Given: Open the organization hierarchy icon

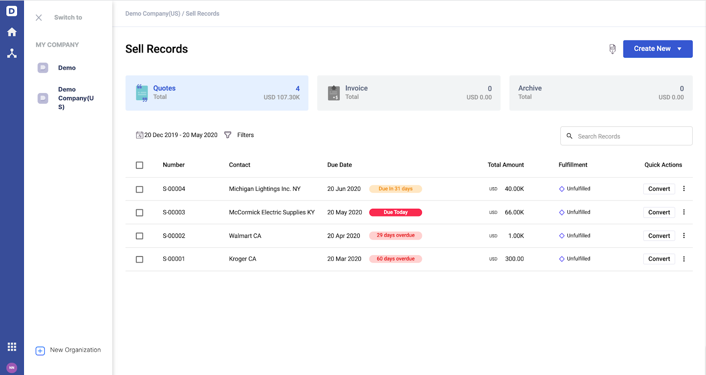Looking at the screenshot, I should (12, 53).
